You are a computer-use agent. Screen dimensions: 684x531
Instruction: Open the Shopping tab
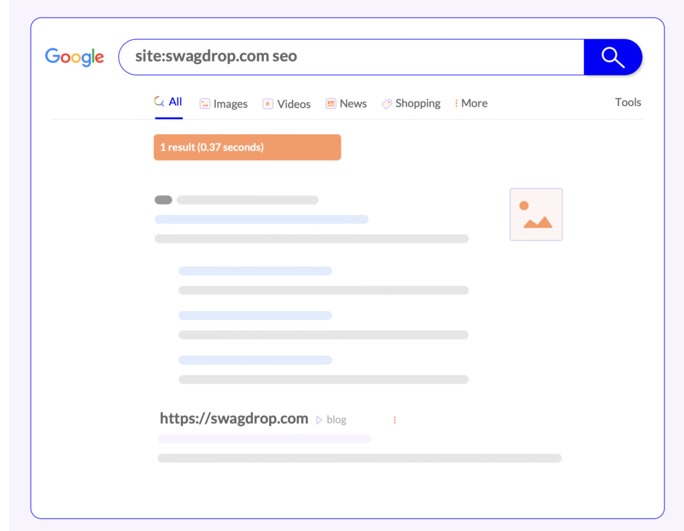pos(411,104)
